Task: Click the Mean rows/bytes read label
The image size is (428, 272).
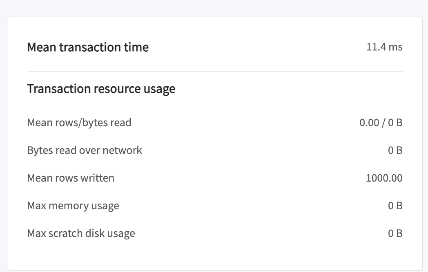Action: coord(79,123)
